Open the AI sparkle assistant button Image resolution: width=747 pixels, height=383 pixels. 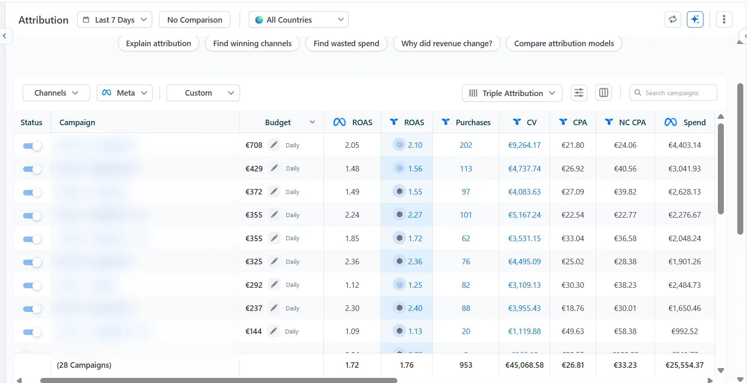(695, 19)
